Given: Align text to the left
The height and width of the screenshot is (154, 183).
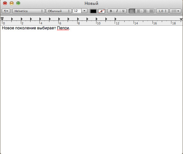Looking at the screenshot, I should 132,11.
